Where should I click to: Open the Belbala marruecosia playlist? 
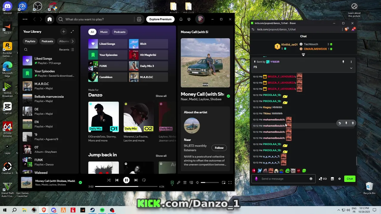pyautogui.click(x=49, y=99)
